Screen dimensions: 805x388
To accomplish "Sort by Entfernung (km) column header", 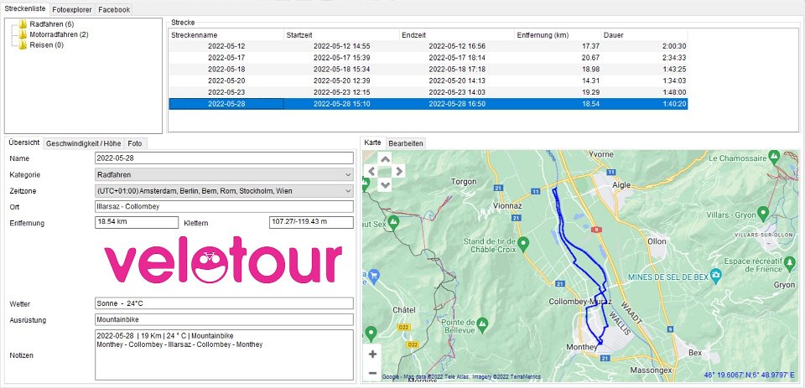I will 558,35.
